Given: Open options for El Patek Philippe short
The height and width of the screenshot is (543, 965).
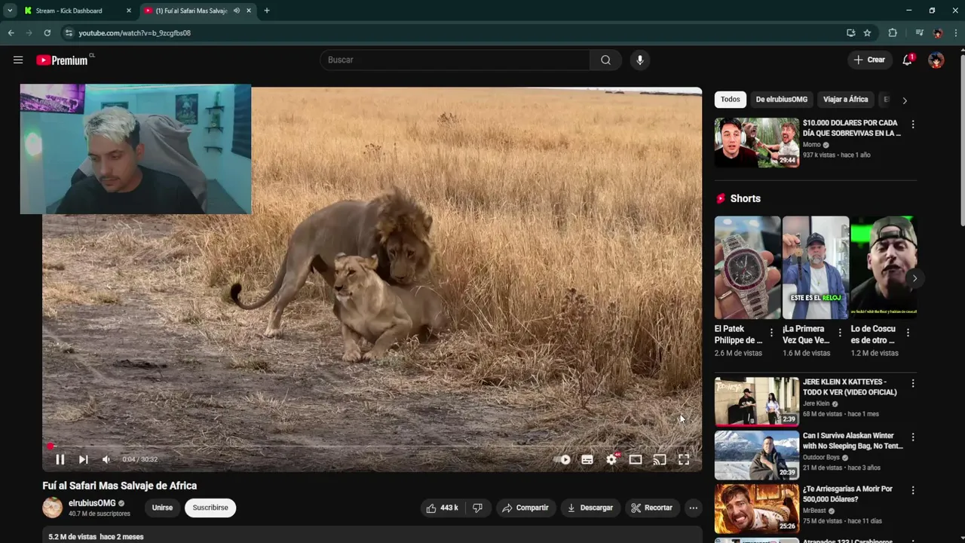Looking at the screenshot, I should coord(770,333).
